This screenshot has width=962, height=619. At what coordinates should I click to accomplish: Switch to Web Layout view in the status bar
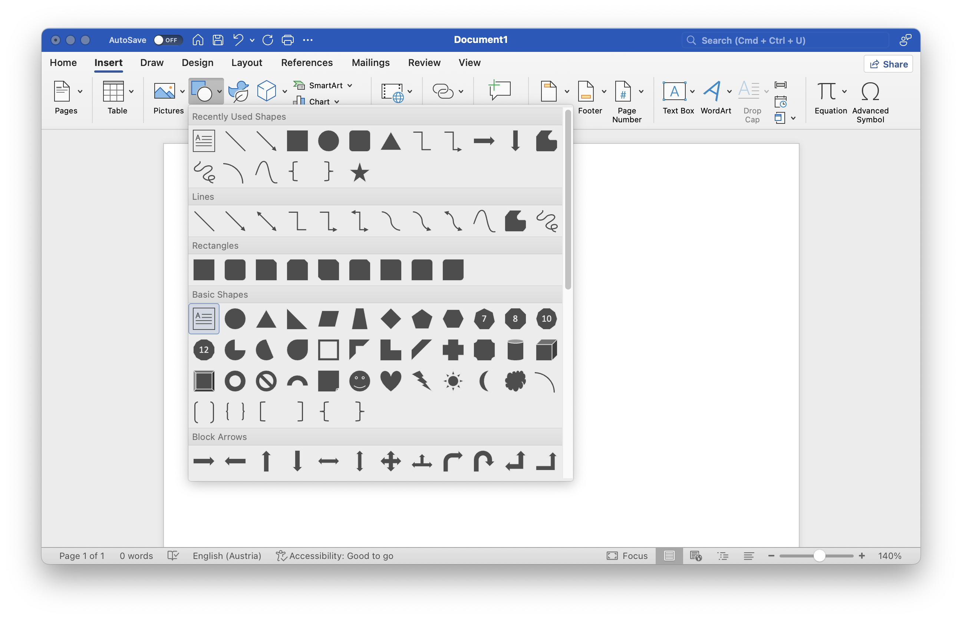[x=696, y=556]
